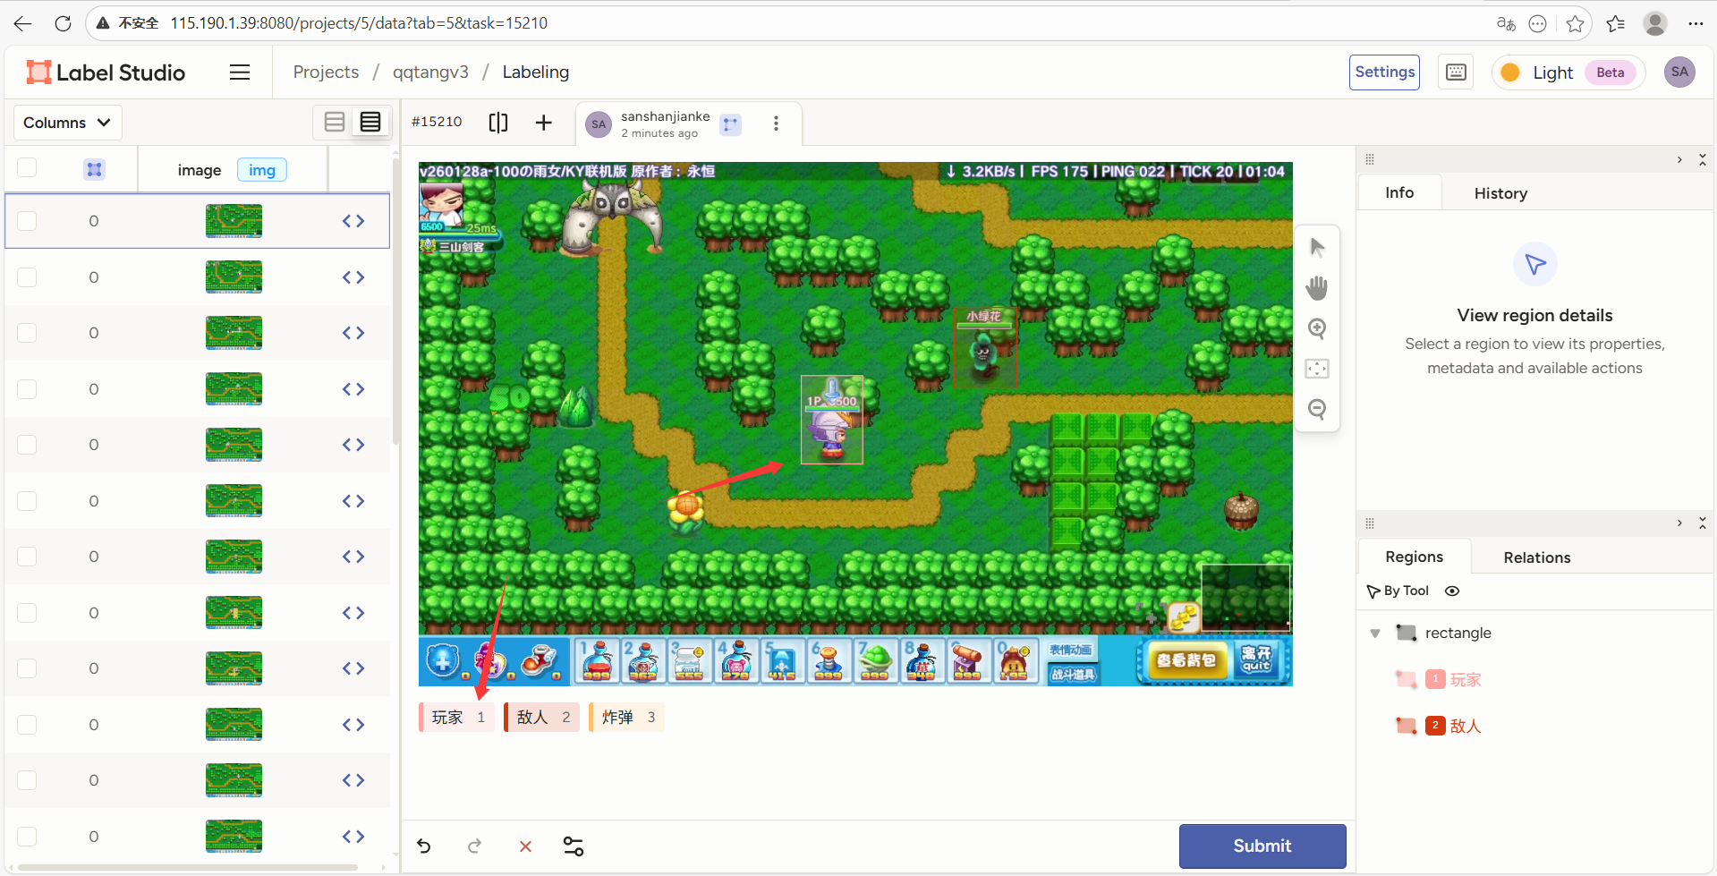The width and height of the screenshot is (1717, 876).
Task: Open the seventh task thumbnail
Action: click(x=234, y=557)
